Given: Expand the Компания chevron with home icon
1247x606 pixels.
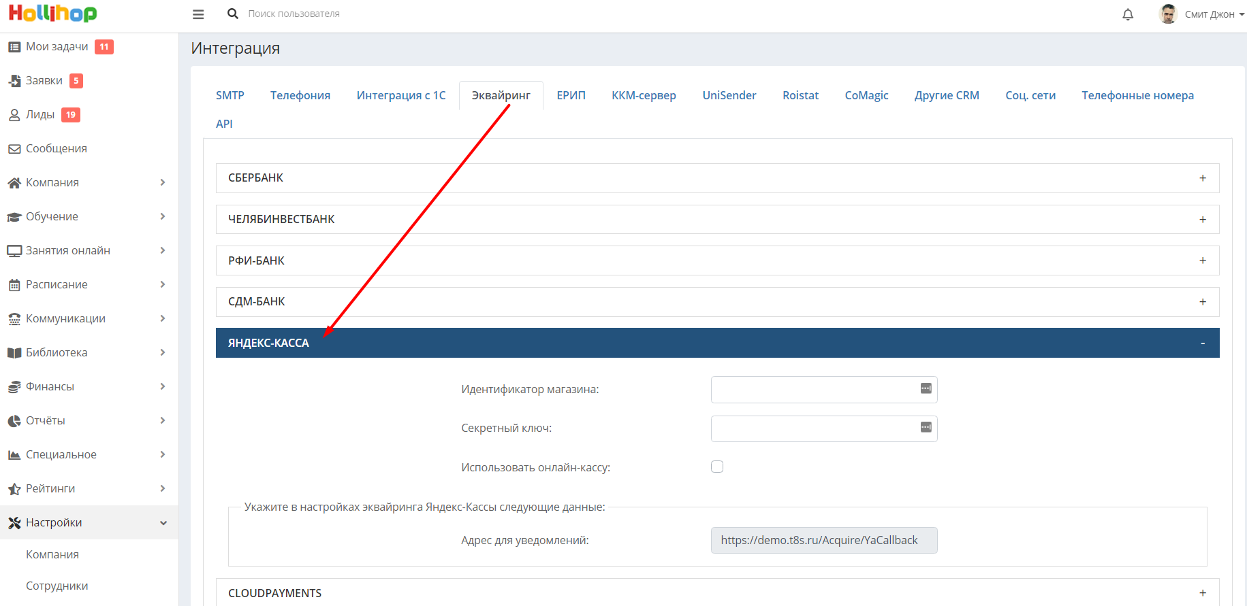Looking at the screenshot, I should tap(163, 182).
